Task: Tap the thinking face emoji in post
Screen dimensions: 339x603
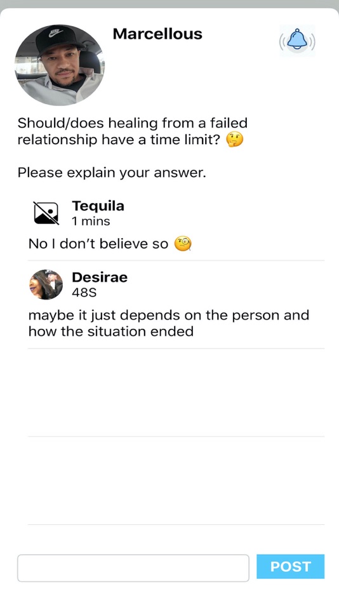Action: 235,140
